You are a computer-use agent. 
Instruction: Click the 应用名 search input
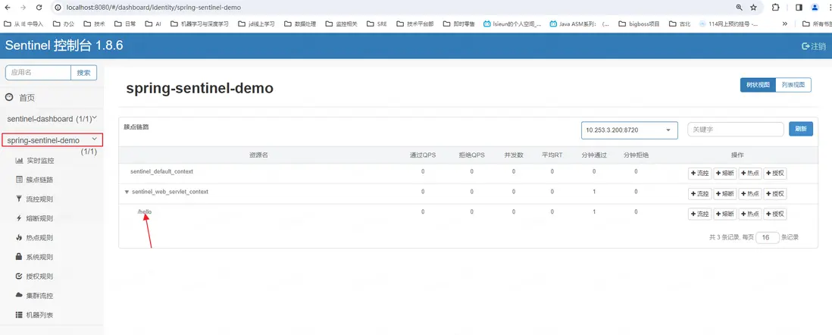click(38, 72)
